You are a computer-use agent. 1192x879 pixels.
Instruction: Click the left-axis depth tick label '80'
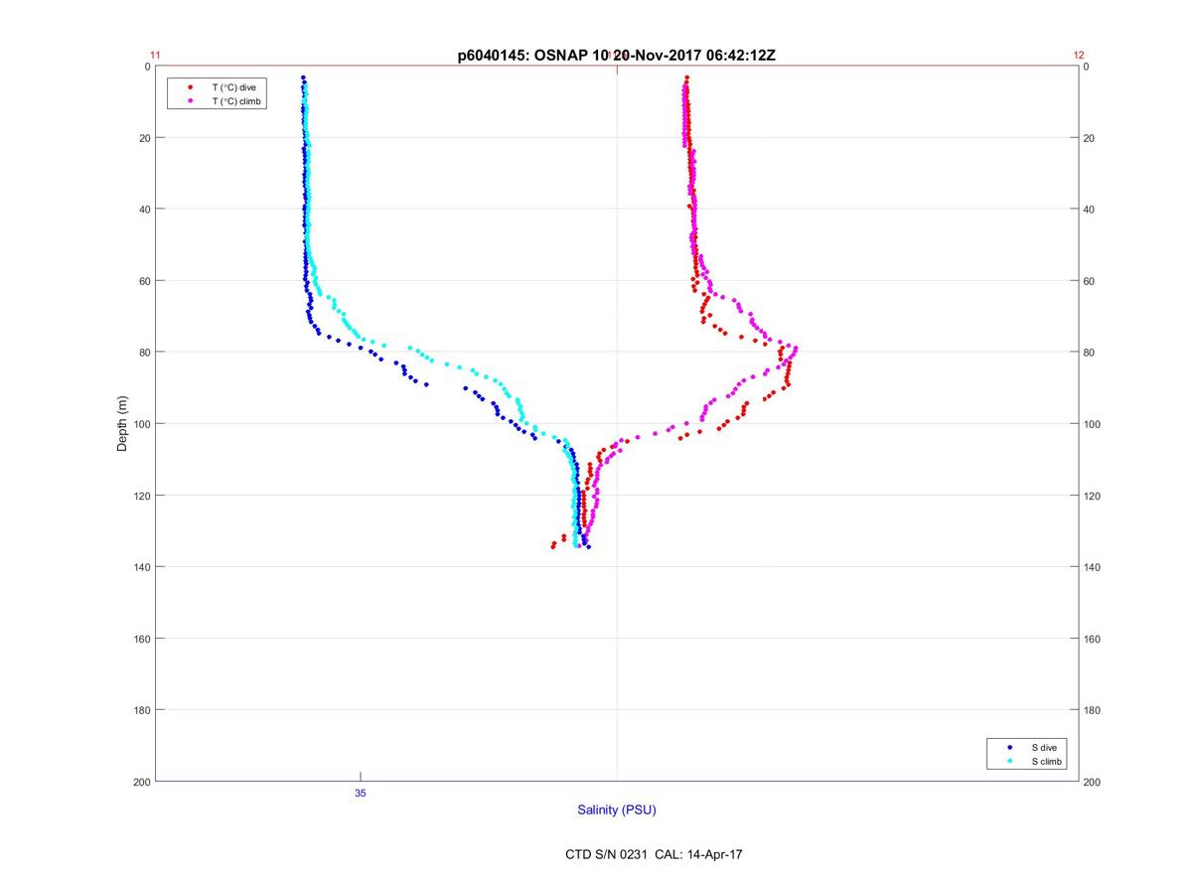coord(144,353)
